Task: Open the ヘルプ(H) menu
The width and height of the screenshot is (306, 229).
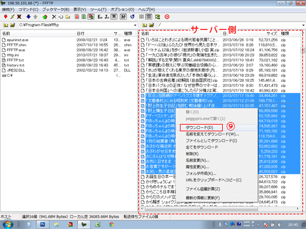Action: (x=146, y=9)
